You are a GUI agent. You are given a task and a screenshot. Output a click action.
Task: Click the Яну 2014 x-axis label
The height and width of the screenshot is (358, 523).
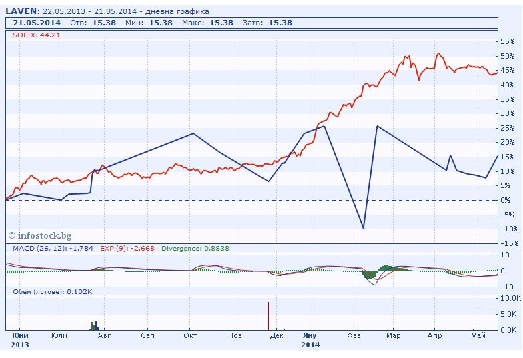pyautogui.click(x=310, y=340)
